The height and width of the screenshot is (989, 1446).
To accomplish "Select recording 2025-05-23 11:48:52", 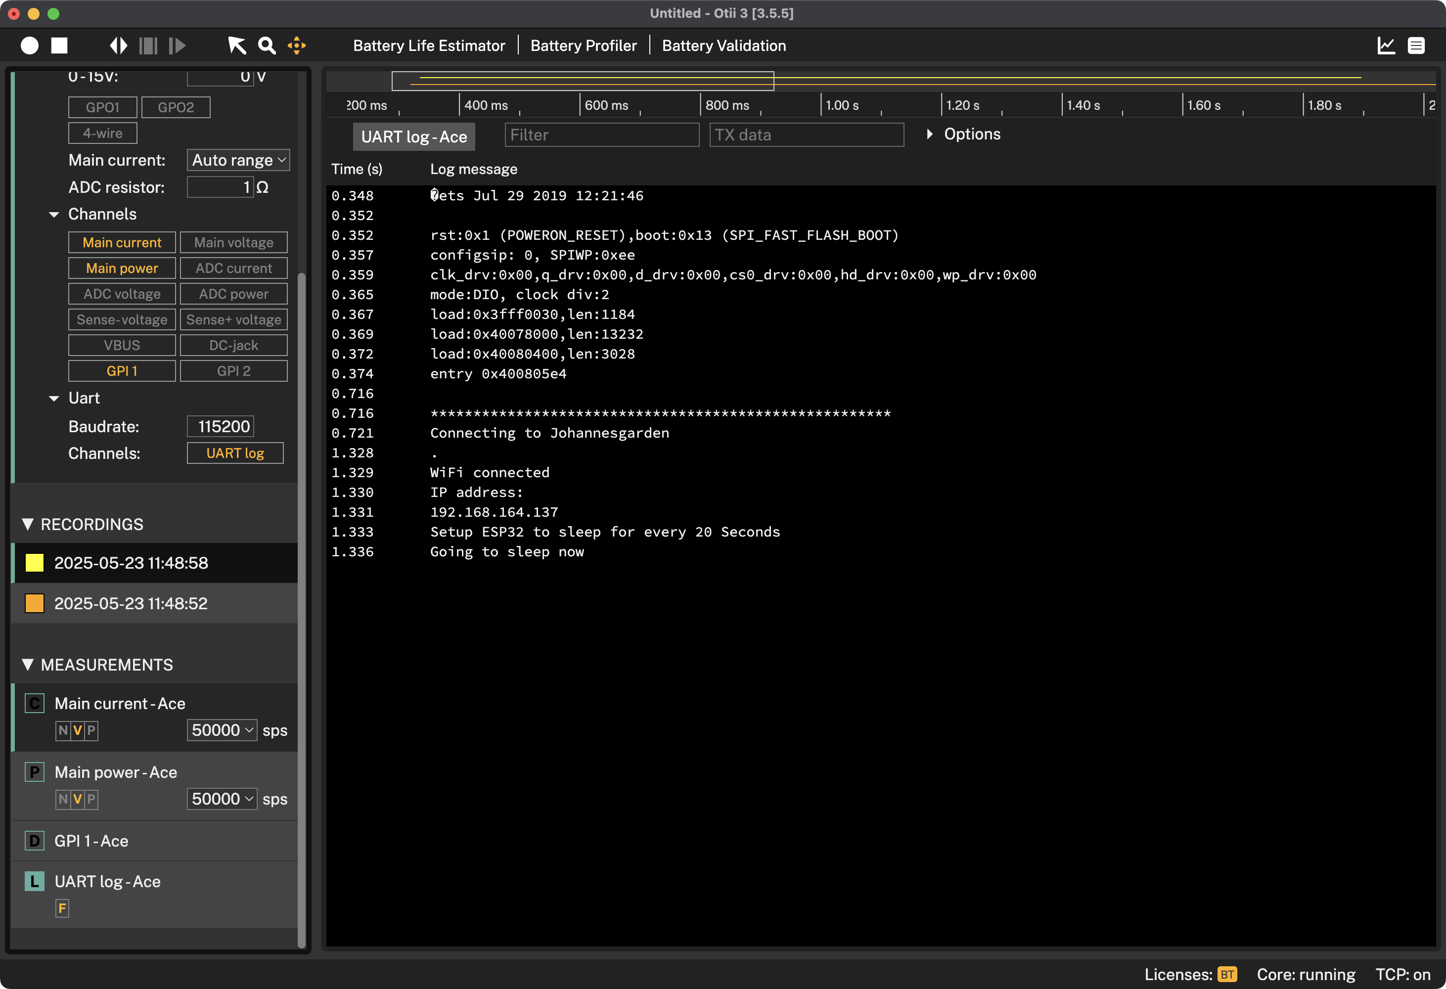I will coord(155,603).
